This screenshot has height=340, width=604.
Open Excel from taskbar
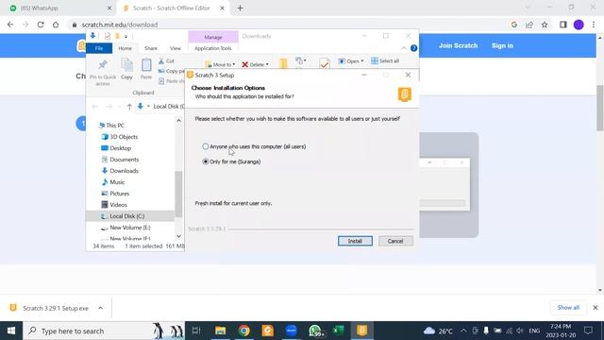[x=338, y=331]
